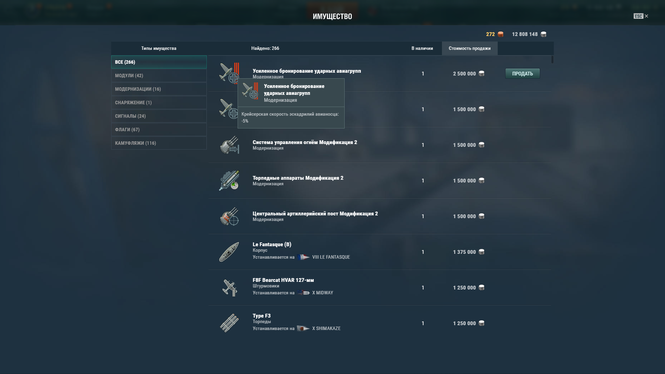Viewport: 665px width, 374px height.
Task: Open the ФЛАГИ (67) category
Action: click(x=159, y=130)
